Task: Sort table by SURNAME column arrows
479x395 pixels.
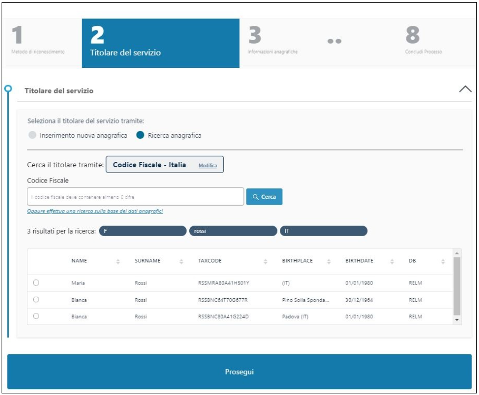Action: click(x=181, y=261)
